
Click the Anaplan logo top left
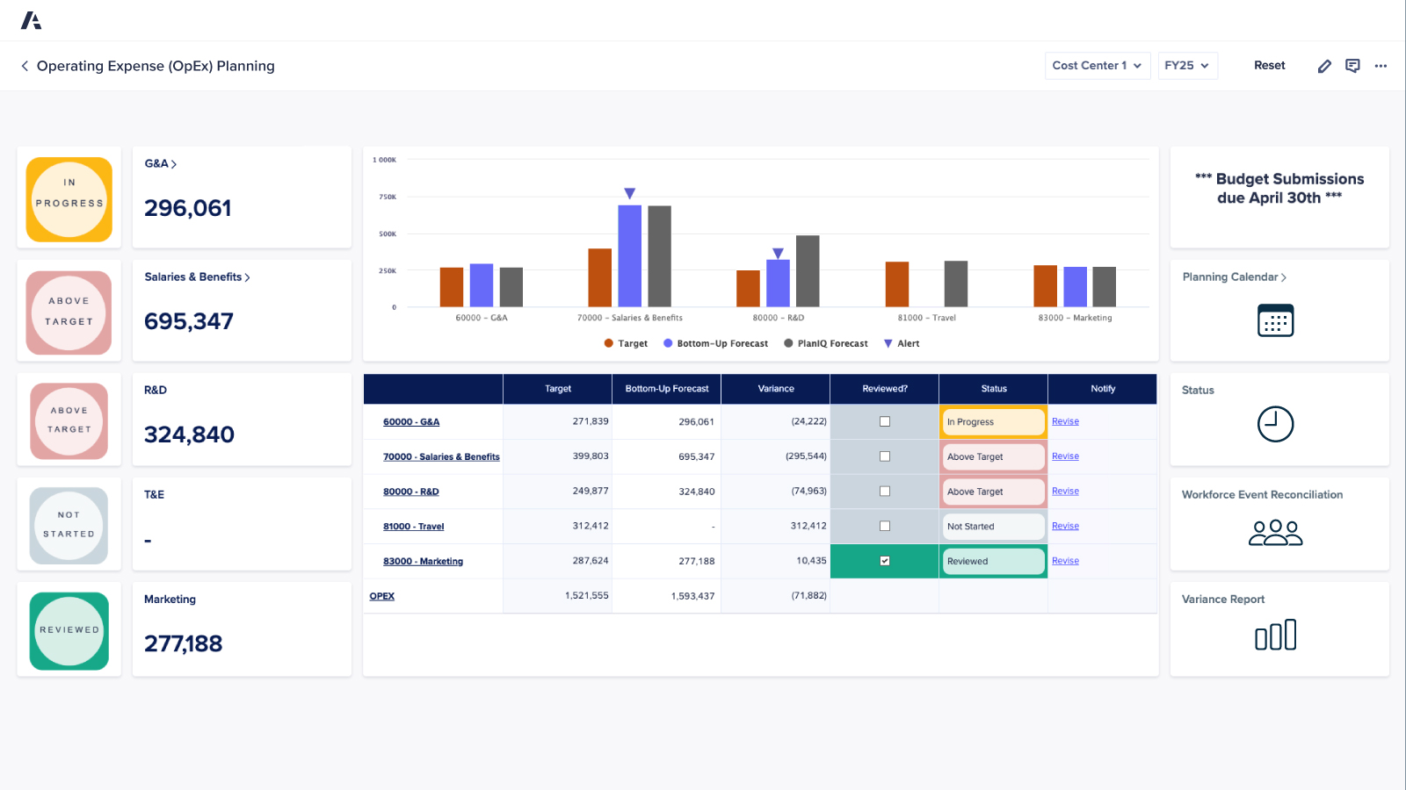point(32,19)
